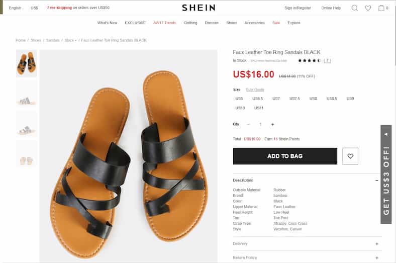Go to the Sale menu item
The height and width of the screenshot is (263, 396).
(x=276, y=23)
